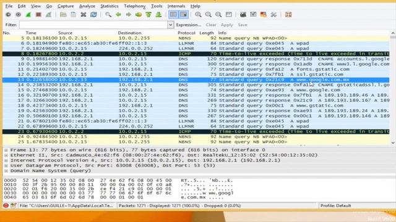Close this capture file (X icon)
The image size is (396, 222).
[84, 15]
